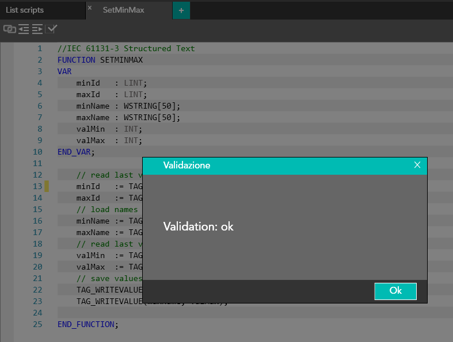Click line number 25 in the gutter
Image resolution: width=453 pixels, height=342 pixels.
click(x=37, y=325)
